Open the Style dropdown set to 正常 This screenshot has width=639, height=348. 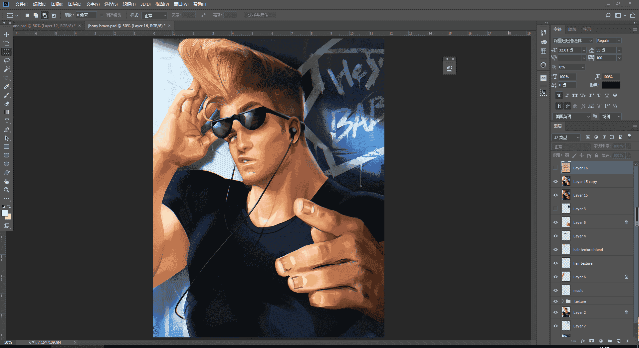[x=154, y=15]
